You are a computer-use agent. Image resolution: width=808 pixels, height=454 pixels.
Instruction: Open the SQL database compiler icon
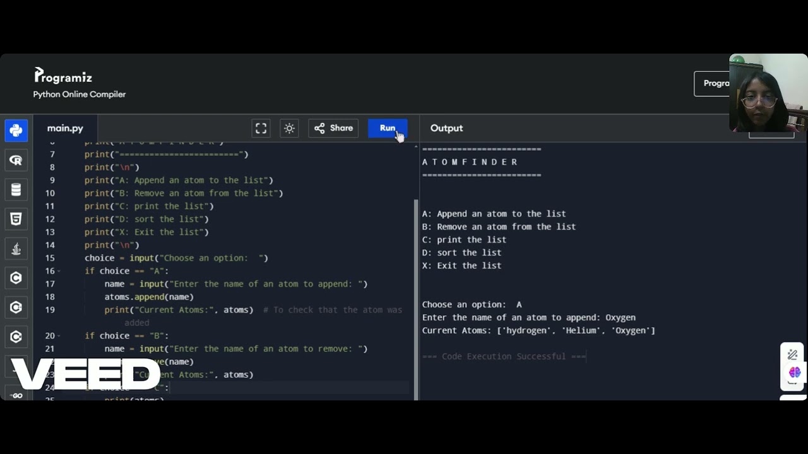[x=16, y=189]
